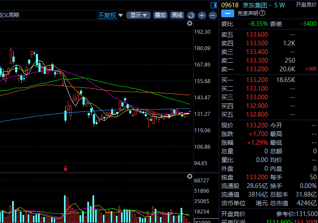This screenshot has width=318, height=223.
Task: Click the 卖五 price 133.600 row
Action: click(257, 35)
